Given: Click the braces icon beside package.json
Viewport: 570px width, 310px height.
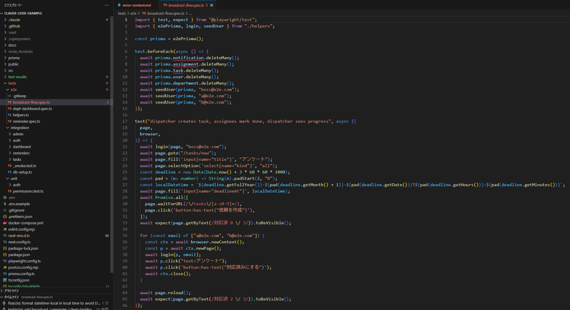Looking at the screenshot, I should [x=5, y=255].
